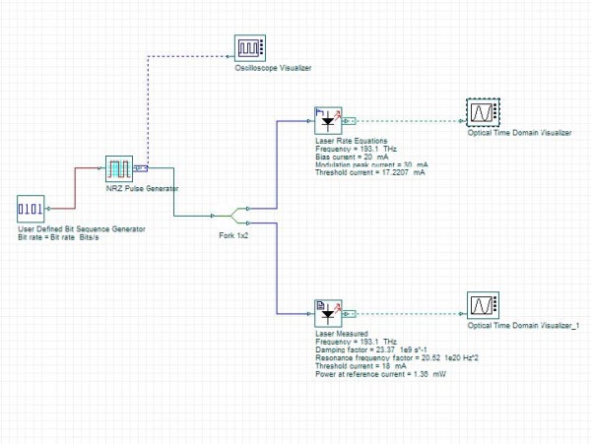Select the 'Laser Rate Equations' label
Viewport: 591px width, 444px height.
(x=352, y=141)
